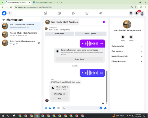The width and height of the screenshot is (148, 118).
Task: Open the Windows Start button
Action: (x=3, y=116)
